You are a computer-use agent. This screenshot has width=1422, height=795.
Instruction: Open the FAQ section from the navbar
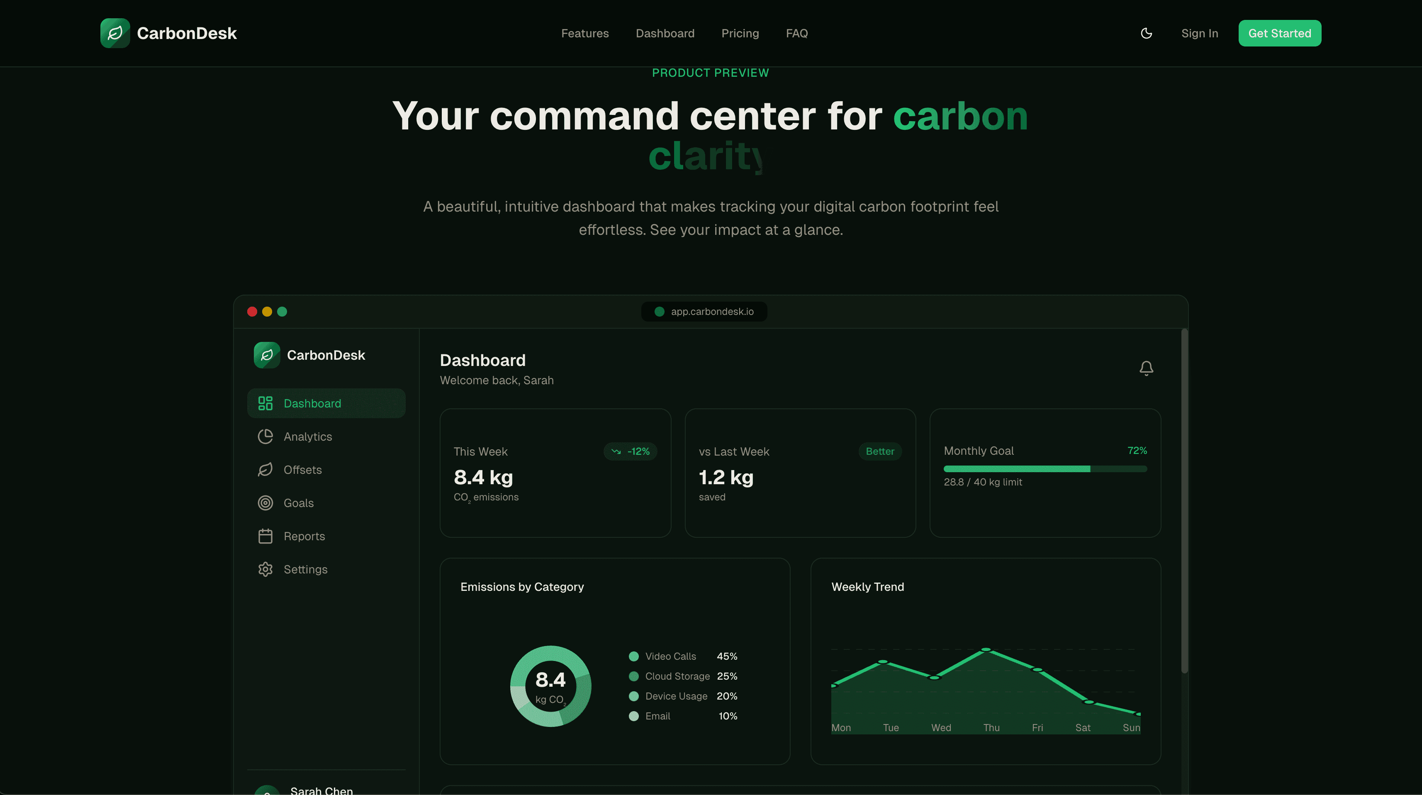pyautogui.click(x=796, y=33)
